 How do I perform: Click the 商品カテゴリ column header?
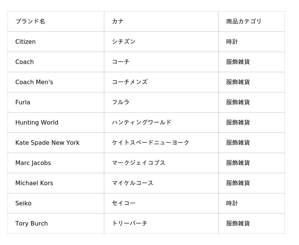point(244,21)
